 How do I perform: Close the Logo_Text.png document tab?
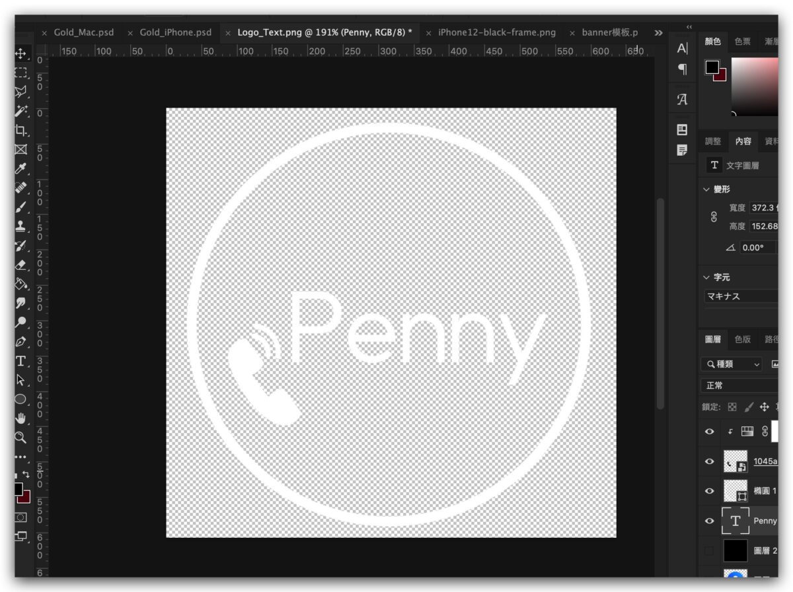coord(228,33)
